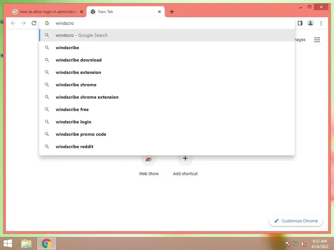Open the Web Store shortcut

(149, 166)
